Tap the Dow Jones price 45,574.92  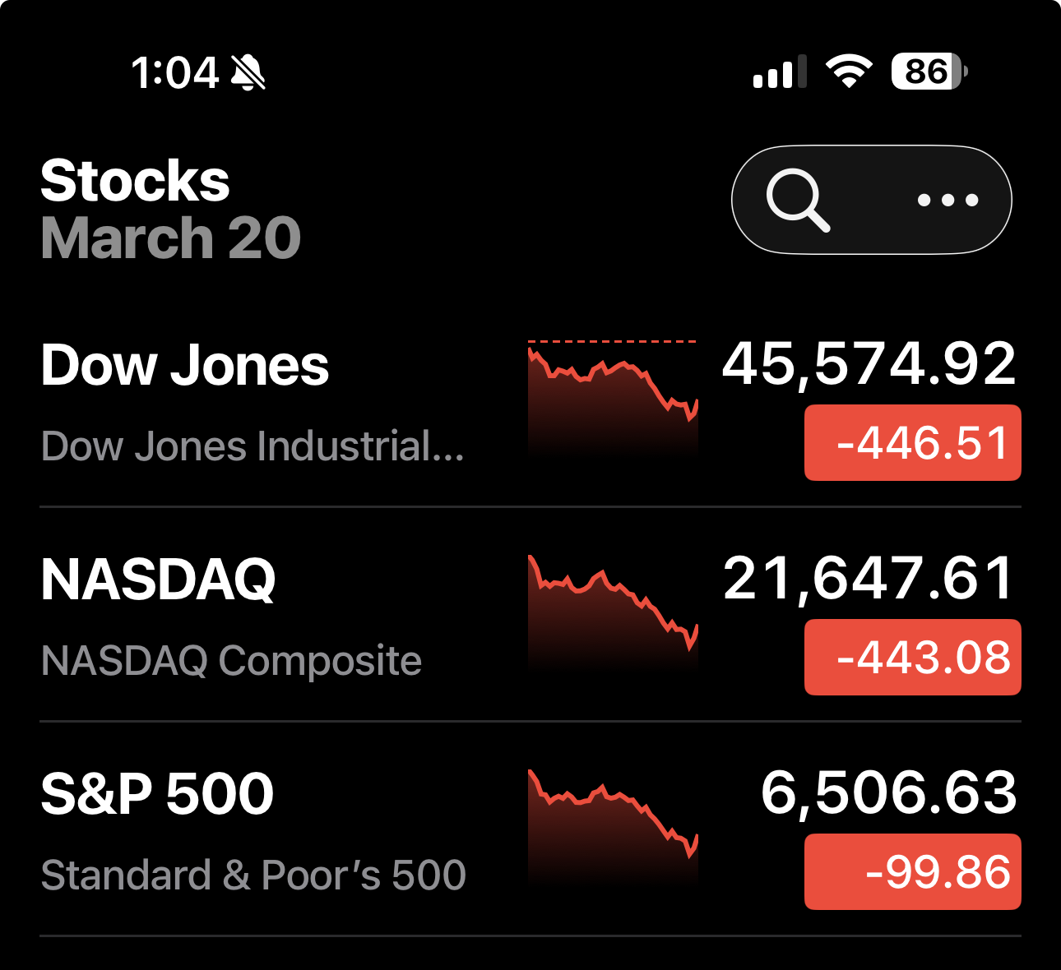(x=869, y=363)
